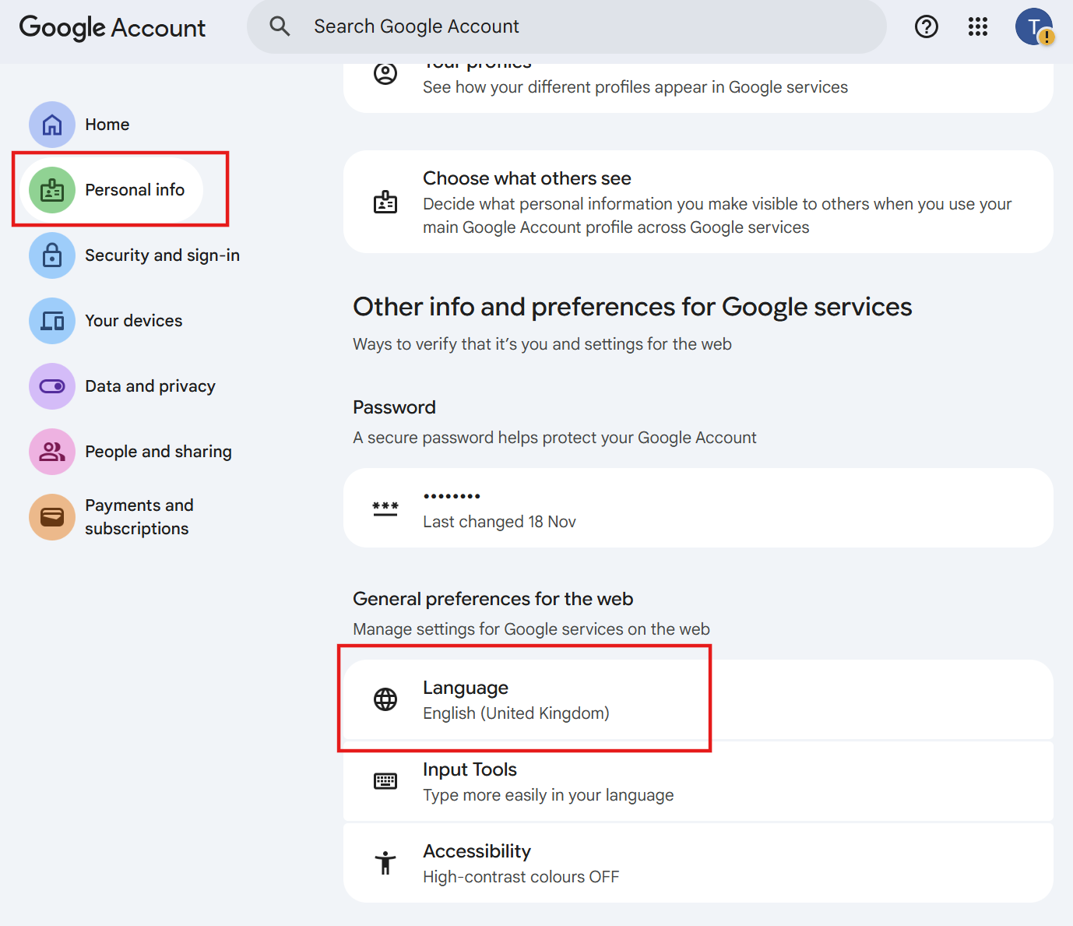
Task: Click the Security and sign-in lock icon
Action: 52,255
